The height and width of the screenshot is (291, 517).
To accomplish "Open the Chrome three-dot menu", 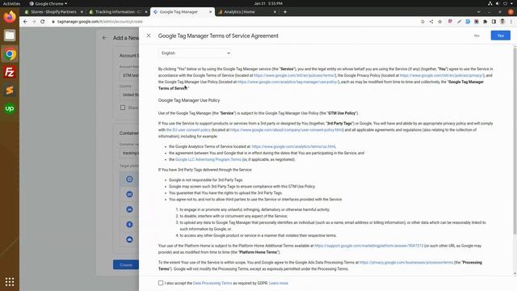I will pyautogui.click(x=511, y=22).
